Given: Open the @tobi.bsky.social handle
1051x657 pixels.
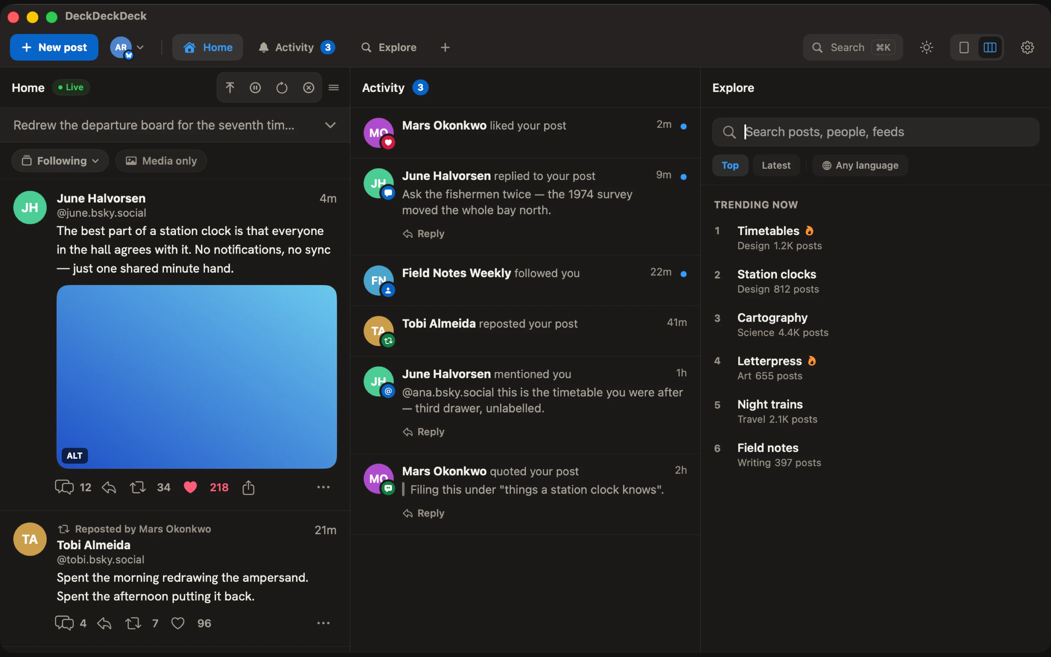Looking at the screenshot, I should (100, 560).
